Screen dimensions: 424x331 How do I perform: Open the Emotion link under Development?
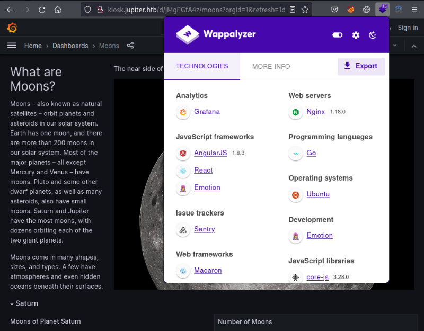tap(320, 235)
